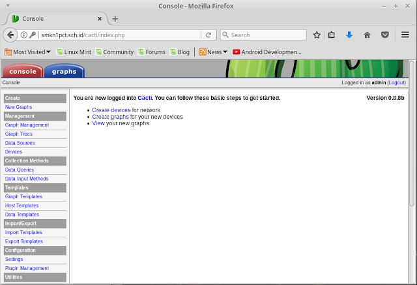Image resolution: width=417 pixels, height=285 pixels.
Task: Click the Logout link
Action: [x=397, y=82]
